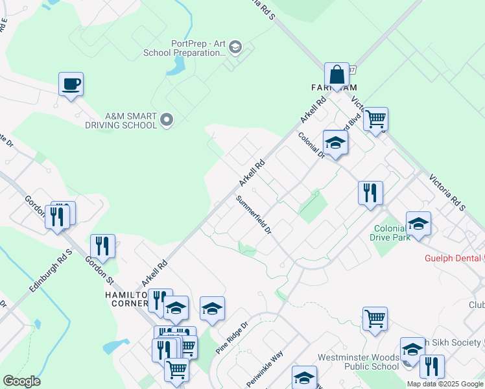Click the Summerfield Dr street label
The height and width of the screenshot is (389, 485).
pyautogui.click(x=254, y=215)
